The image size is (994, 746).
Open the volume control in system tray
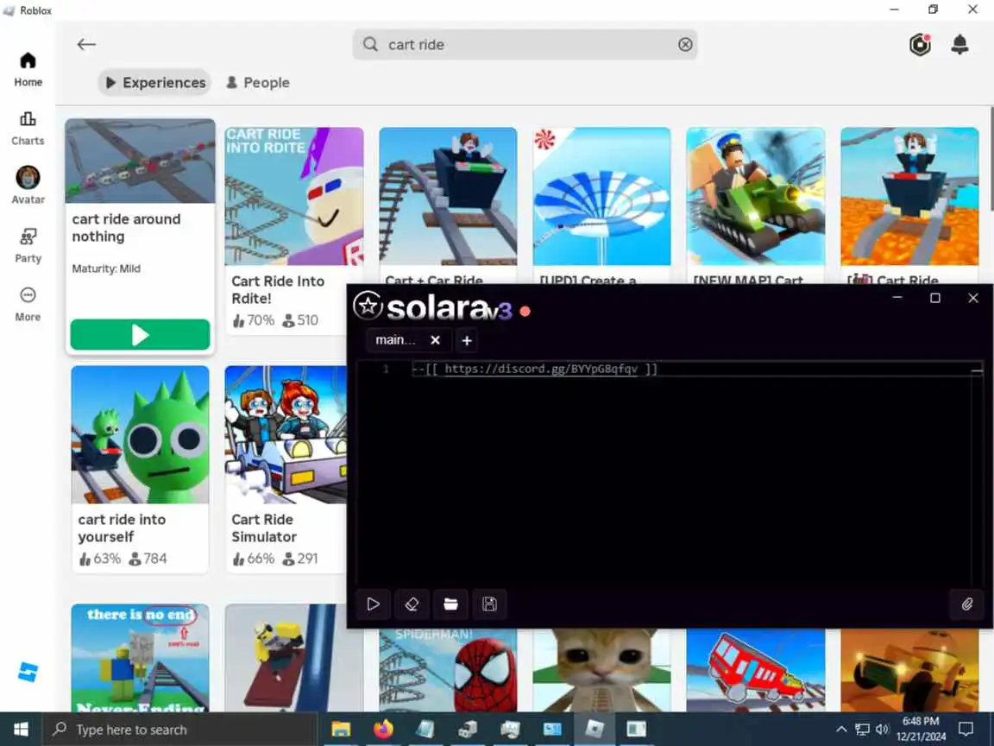[x=882, y=730]
